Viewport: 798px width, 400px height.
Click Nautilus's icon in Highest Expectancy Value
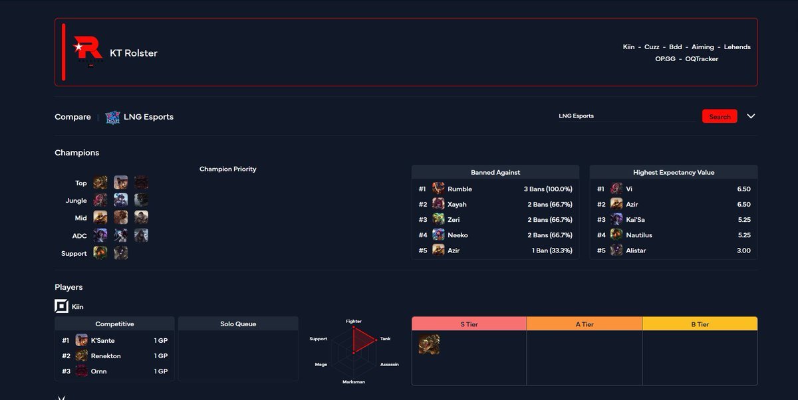[x=616, y=235]
